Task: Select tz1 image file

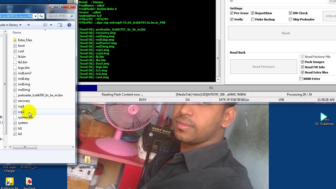Action: pyautogui.click(x=20, y=128)
